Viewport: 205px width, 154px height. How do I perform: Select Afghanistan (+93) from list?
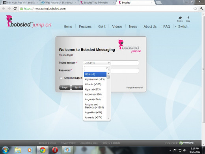click(x=95, y=79)
